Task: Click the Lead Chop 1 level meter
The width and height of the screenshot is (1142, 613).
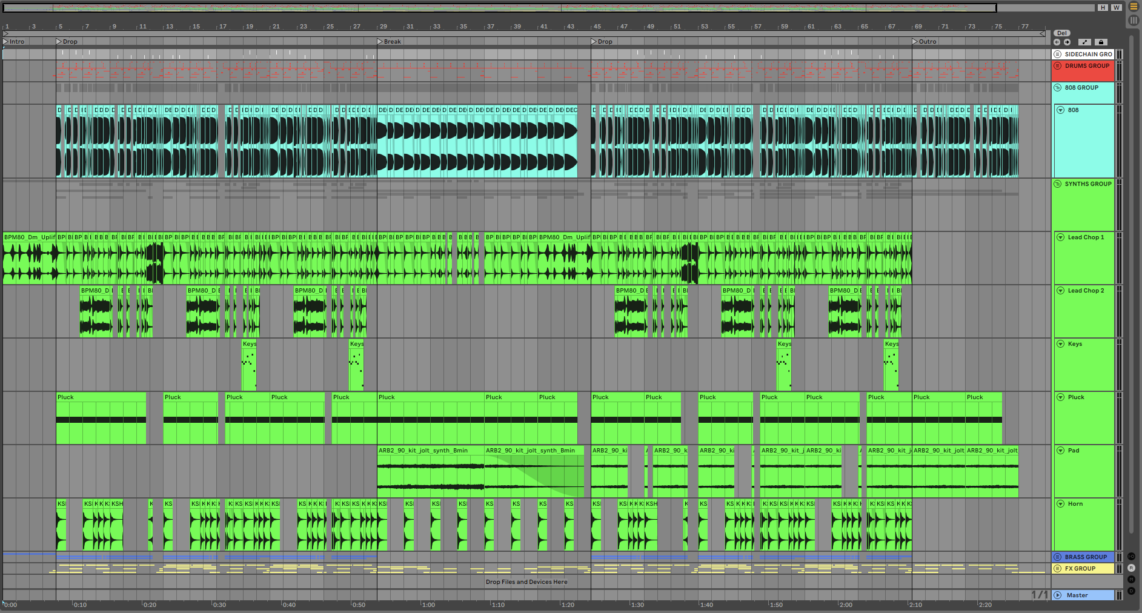Action: tap(1119, 258)
